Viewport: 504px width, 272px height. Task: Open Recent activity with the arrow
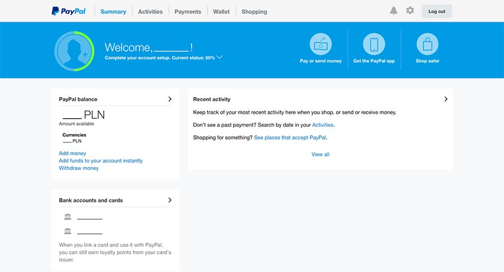[x=446, y=99]
